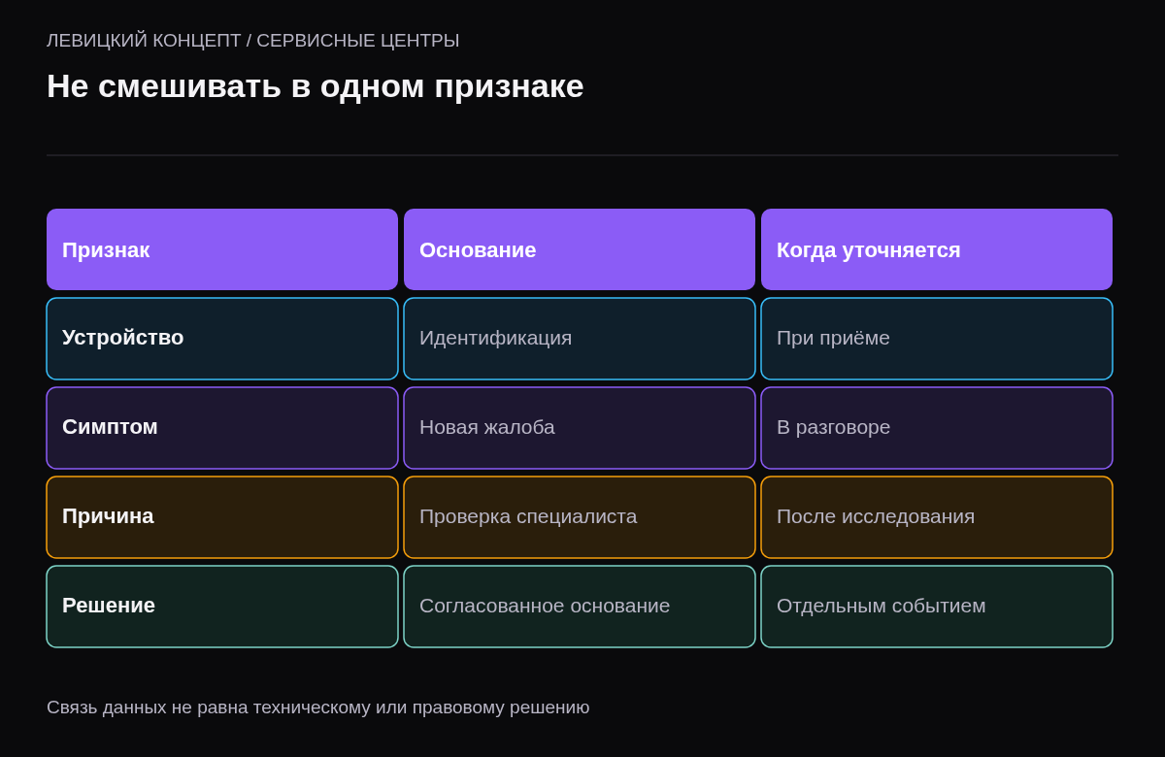The width and height of the screenshot is (1165, 757).
Task: Click the 'Признак' column header
Action: (x=222, y=249)
